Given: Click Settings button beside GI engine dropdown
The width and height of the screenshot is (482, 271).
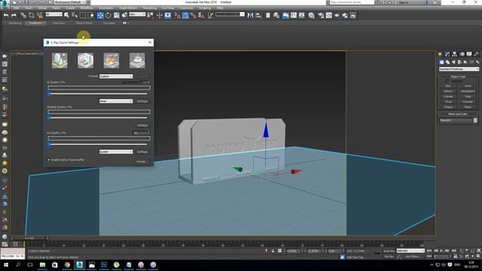Looking at the screenshot, I should click(x=142, y=101).
